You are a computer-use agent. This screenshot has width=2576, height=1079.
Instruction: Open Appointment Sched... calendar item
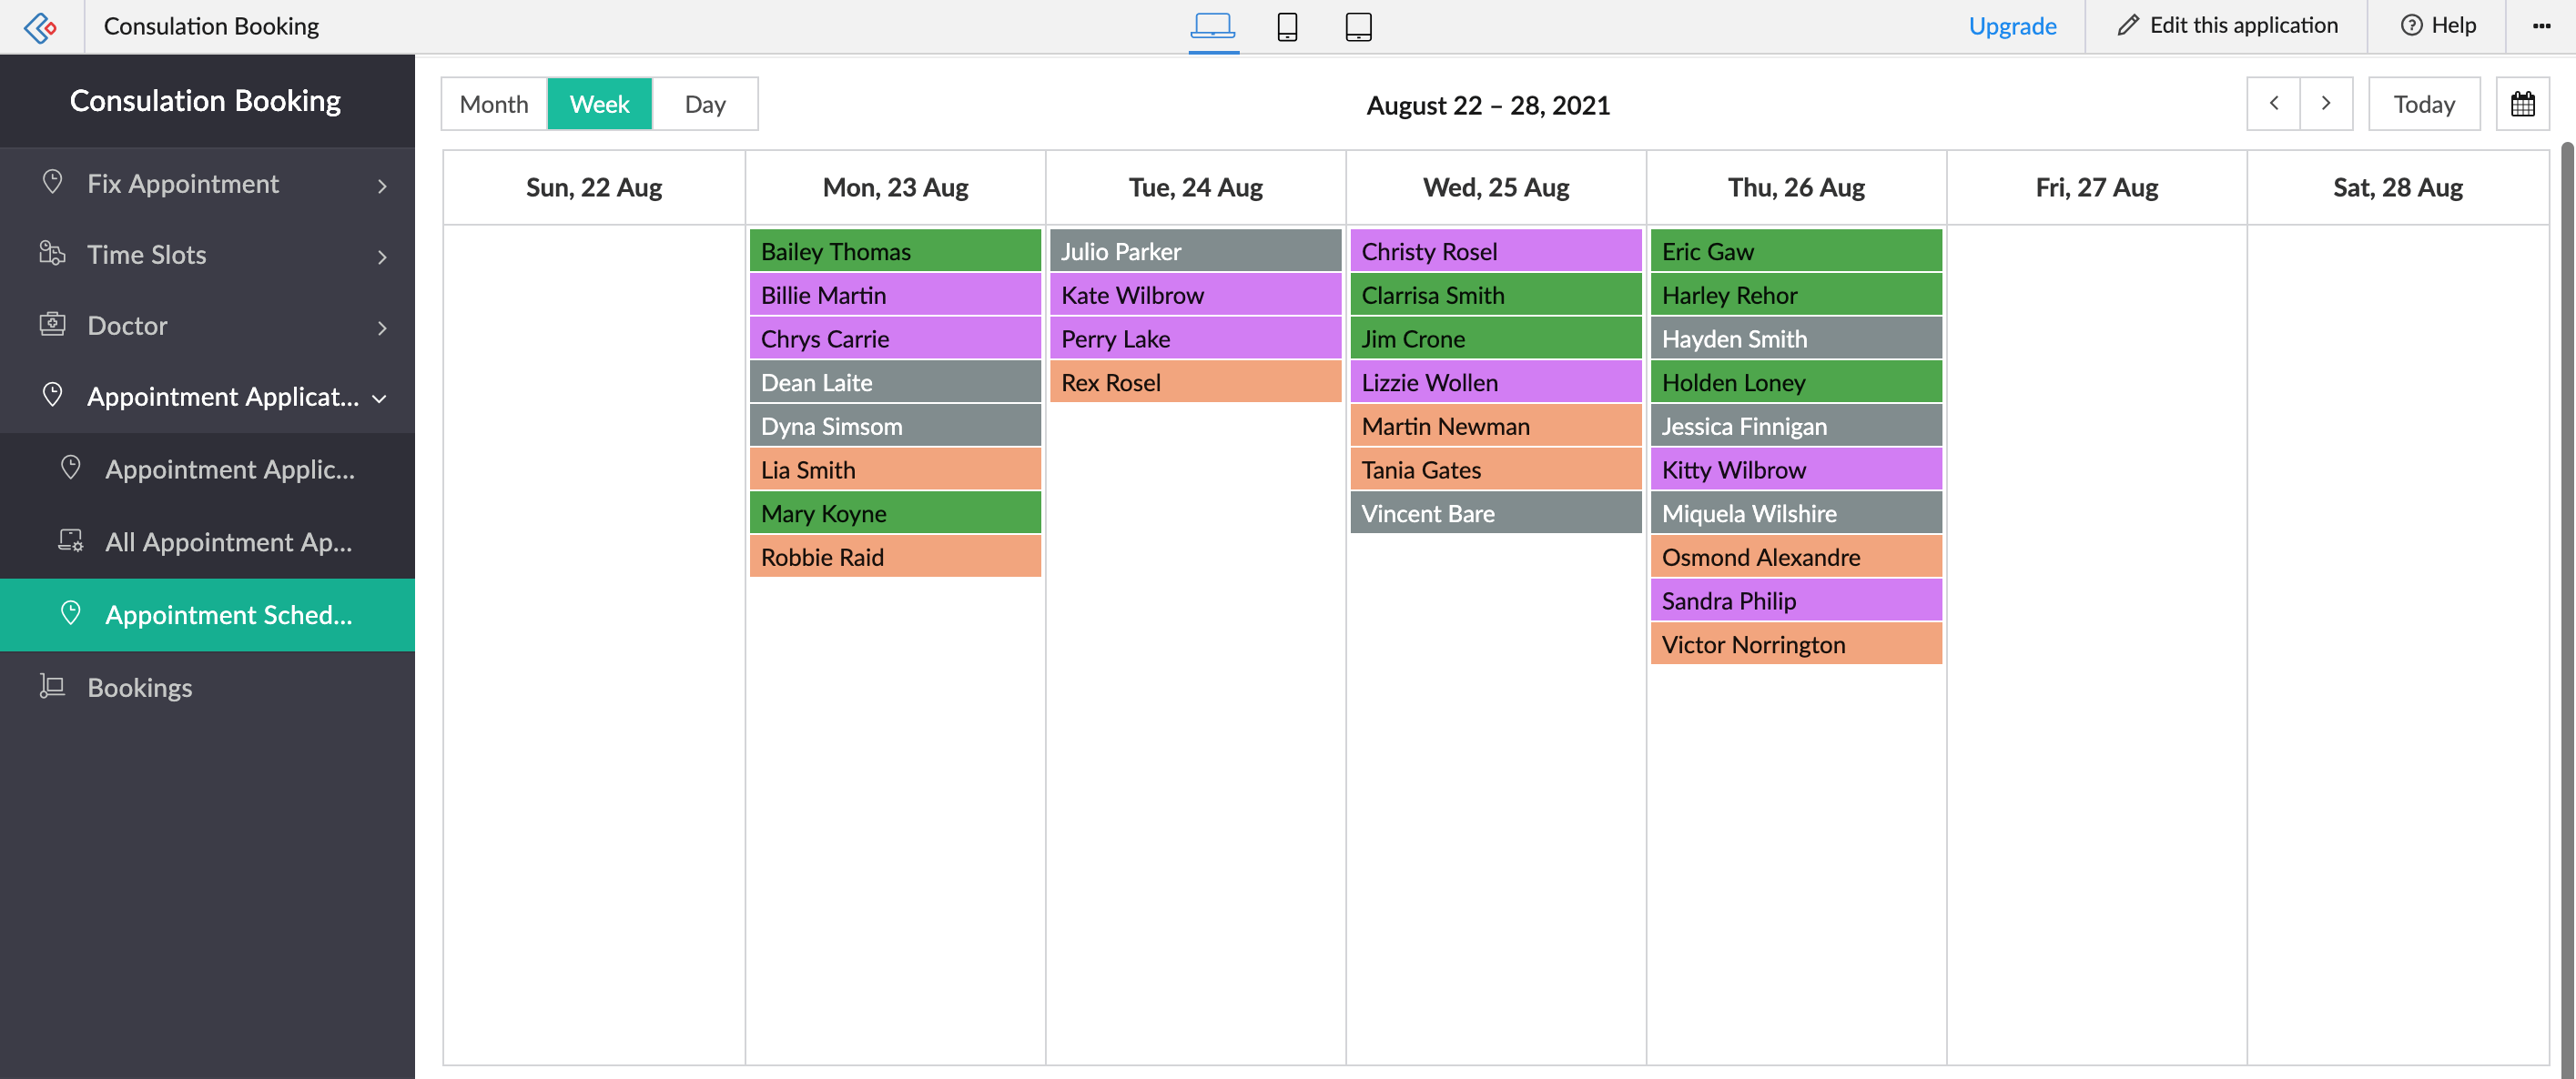click(207, 614)
